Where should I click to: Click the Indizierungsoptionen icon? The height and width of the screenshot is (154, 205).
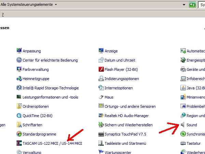pos(101,79)
